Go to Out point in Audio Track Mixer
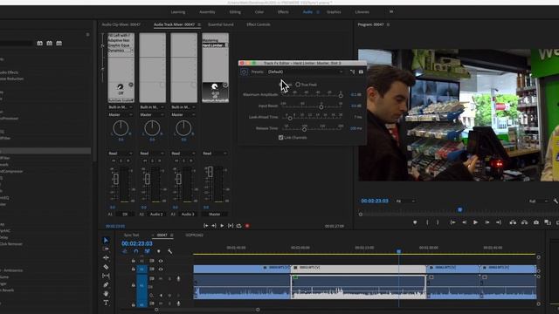The height and width of the screenshot is (314, 559). click(213, 226)
